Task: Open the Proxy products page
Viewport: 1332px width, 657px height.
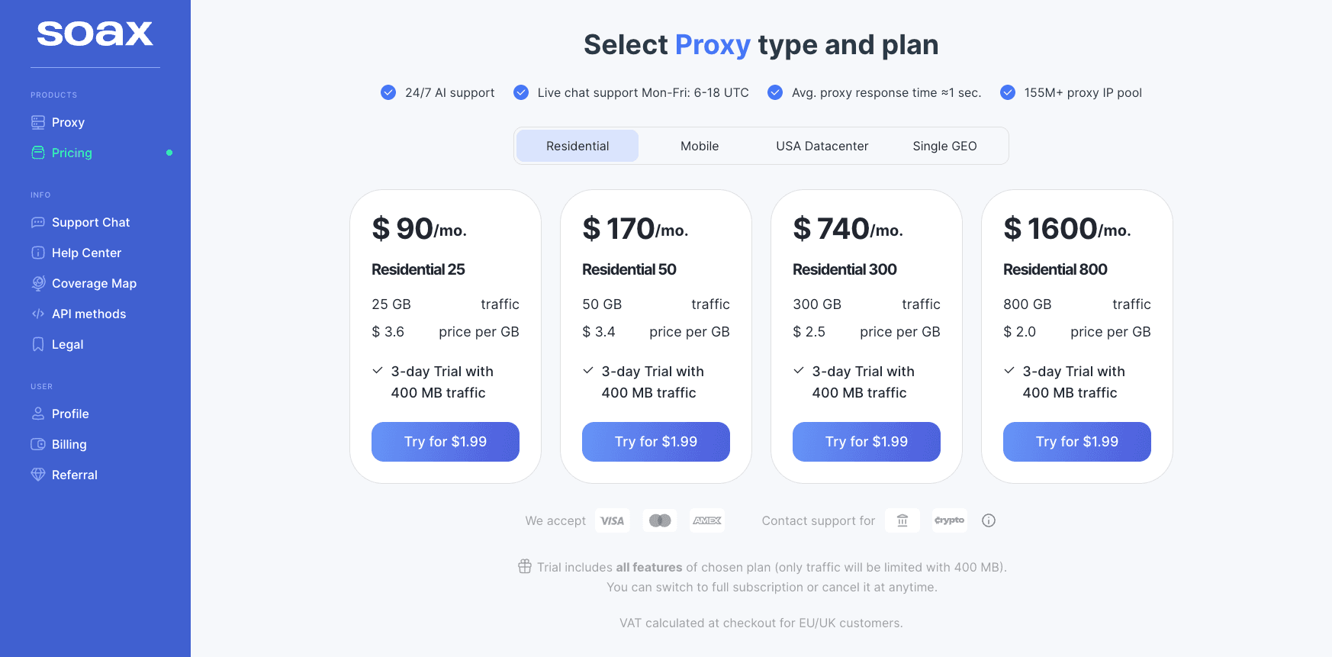Action: click(68, 123)
